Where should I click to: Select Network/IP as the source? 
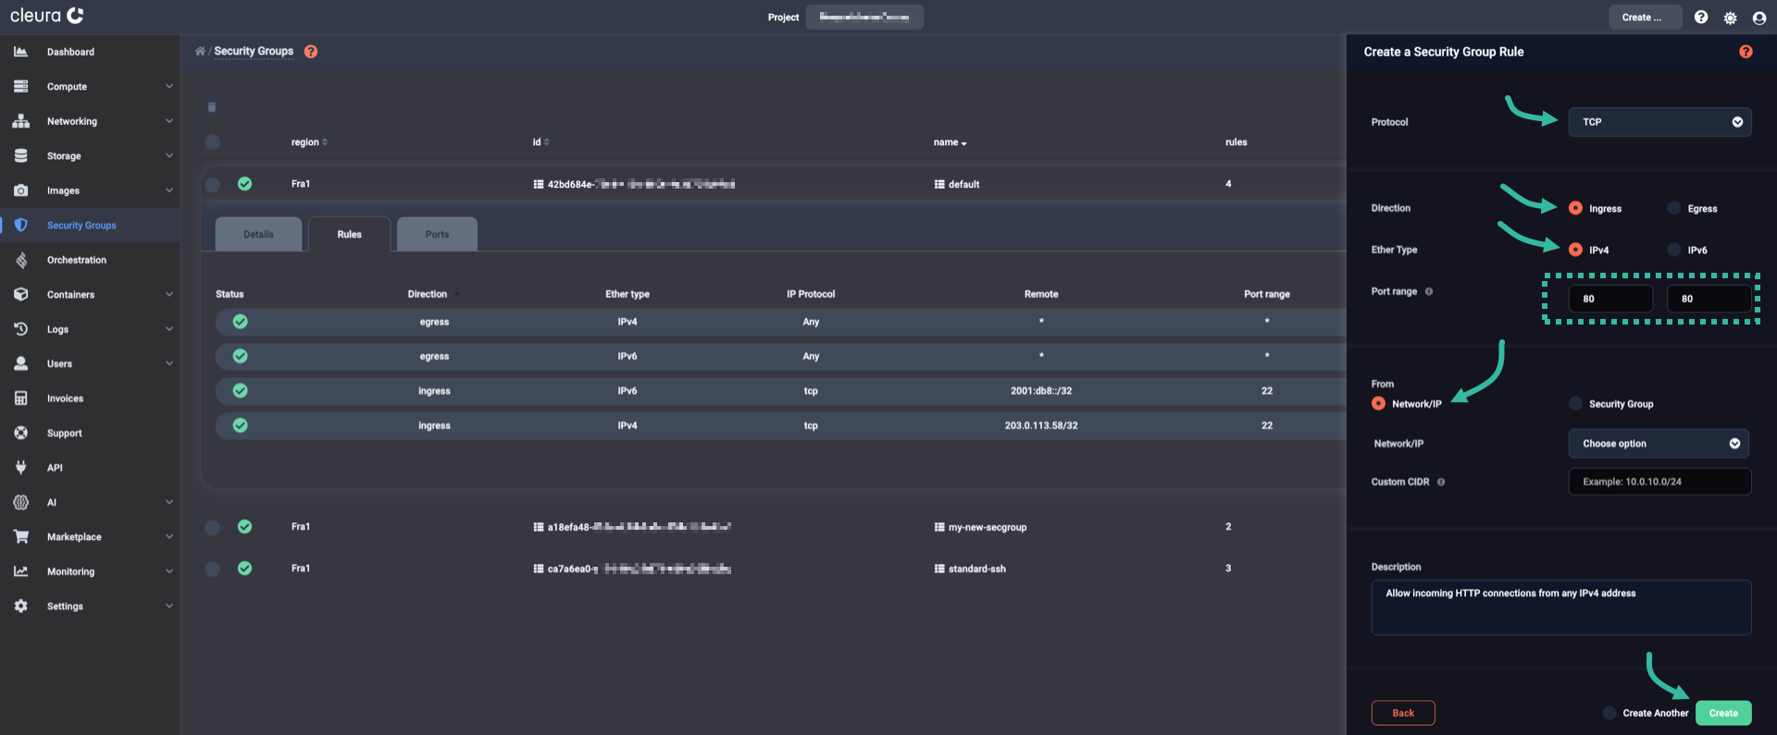tap(1378, 403)
